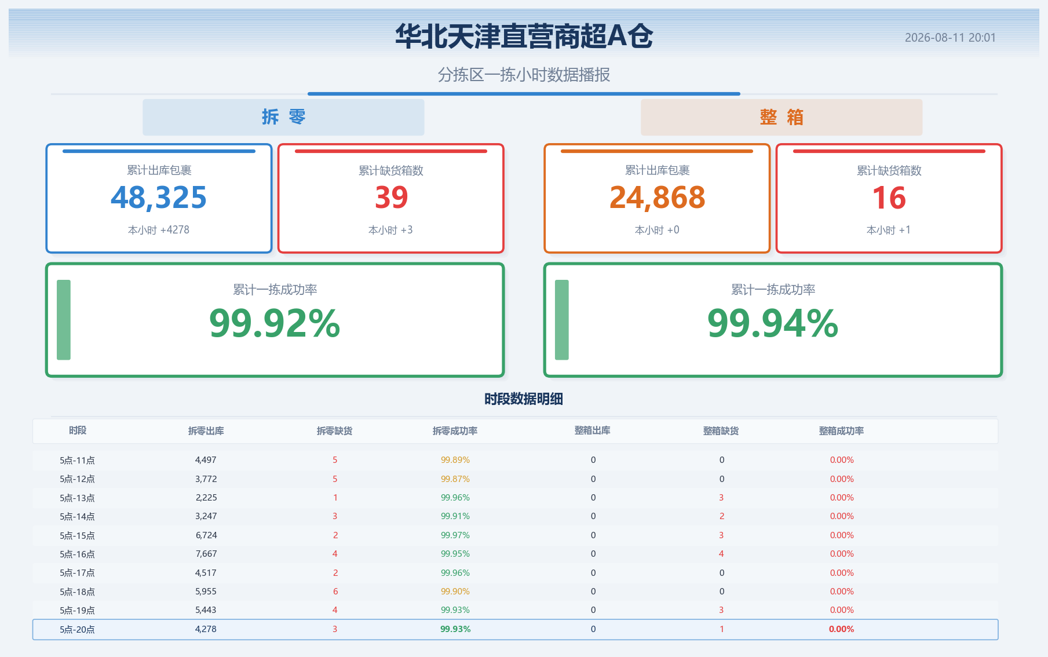The image size is (1048, 657).
Task: Click the 拆零成功率 column header
Action: pos(455,431)
